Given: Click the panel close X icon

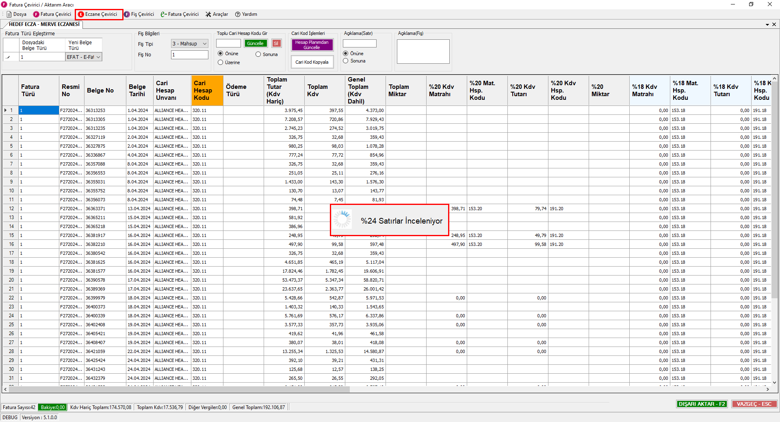Looking at the screenshot, I should (774, 24).
